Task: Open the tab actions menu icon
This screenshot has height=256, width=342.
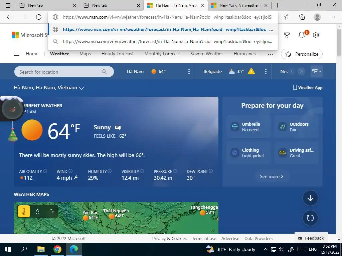Action: [x=8, y=5]
